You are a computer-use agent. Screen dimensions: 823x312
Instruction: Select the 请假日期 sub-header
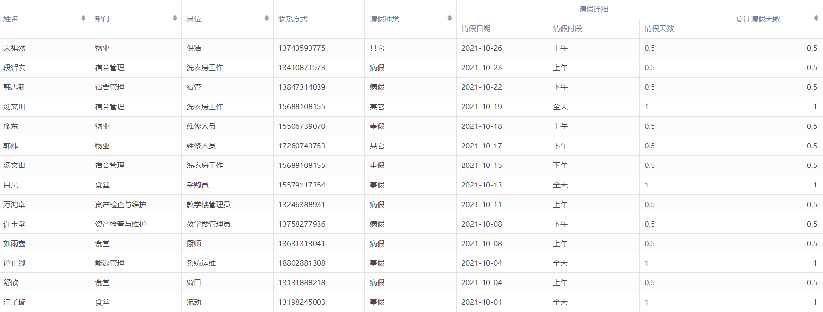coord(476,29)
